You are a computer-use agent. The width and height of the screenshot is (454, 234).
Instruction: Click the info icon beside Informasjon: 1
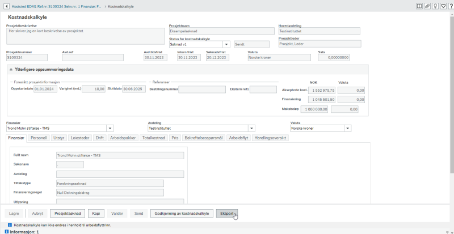[x=7, y=232]
